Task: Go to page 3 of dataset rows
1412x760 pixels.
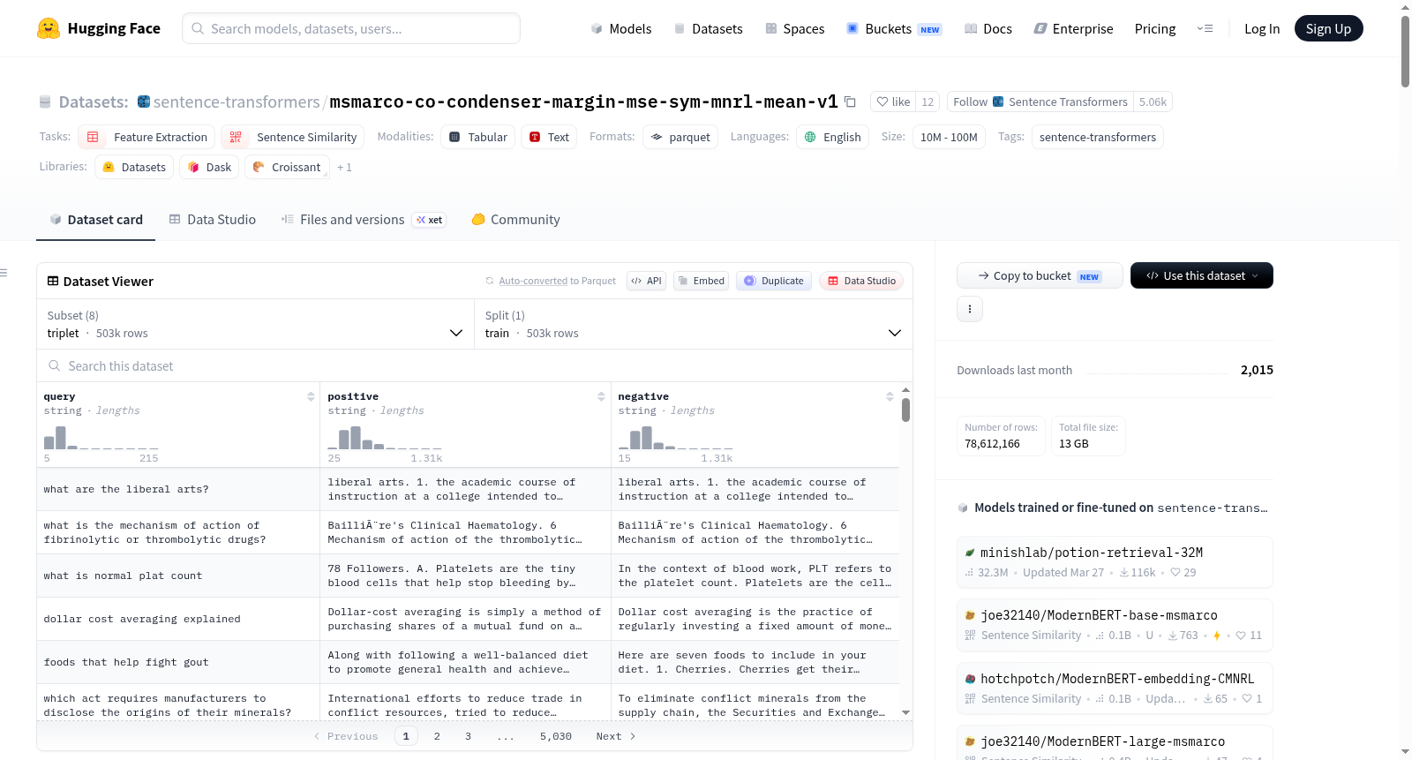Action: pos(468,736)
